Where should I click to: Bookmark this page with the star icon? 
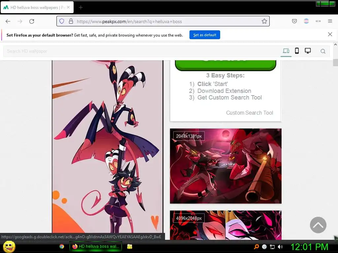pos(264,21)
